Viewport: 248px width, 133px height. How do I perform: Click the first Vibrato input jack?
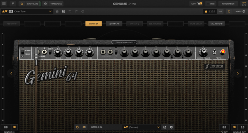pyautogui.click(x=103, y=52)
